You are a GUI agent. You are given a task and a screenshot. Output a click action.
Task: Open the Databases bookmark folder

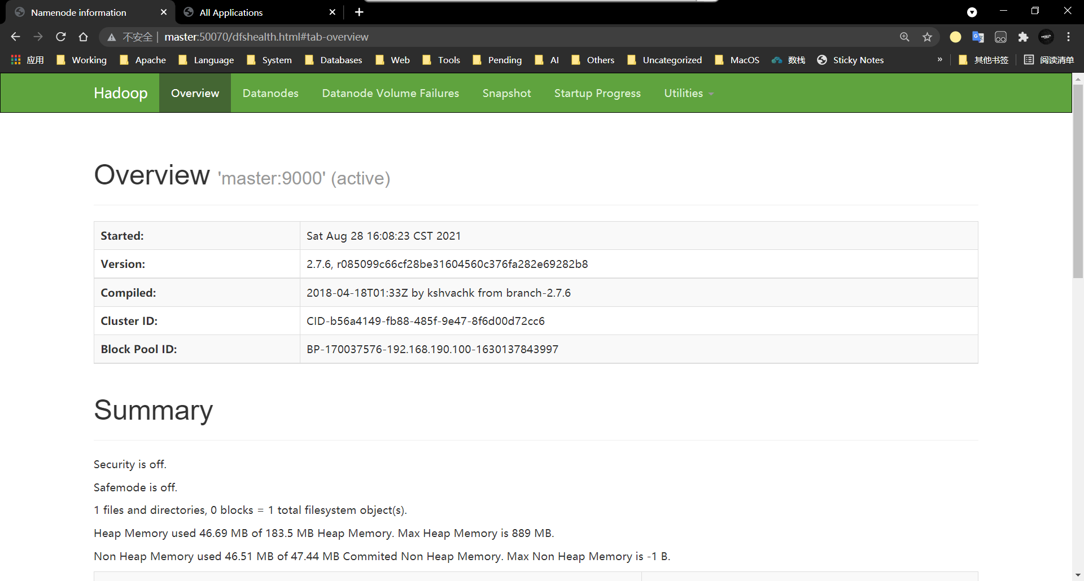click(x=334, y=60)
